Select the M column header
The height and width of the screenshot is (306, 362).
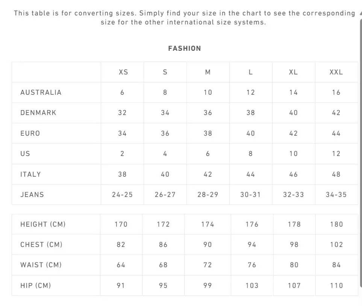(x=208, y=72)
